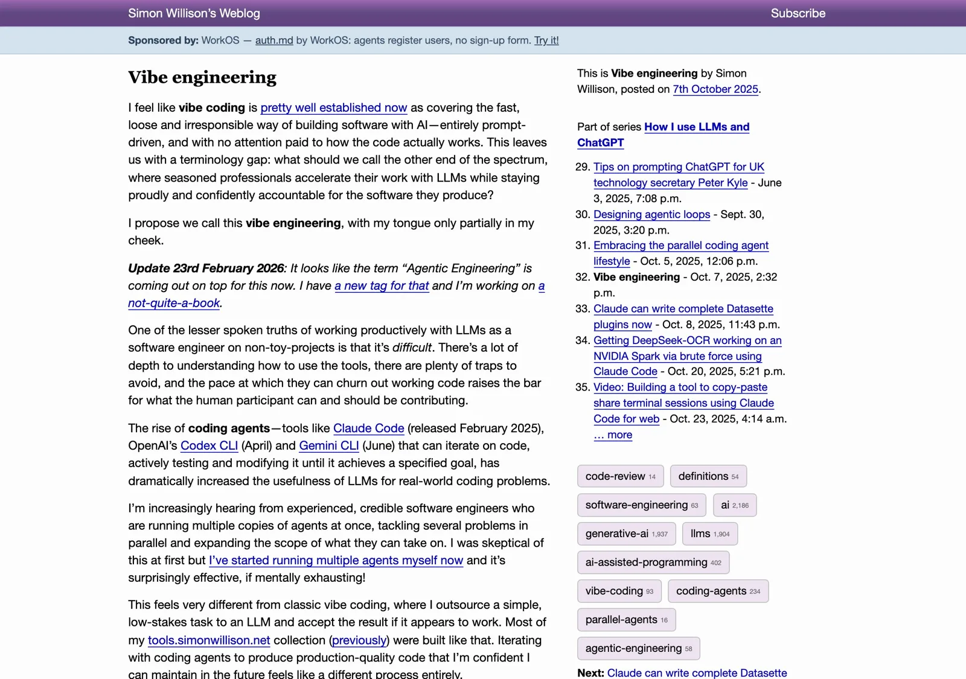This screenshot has width=966, height=679.
Task: Open the parallel-agents tag
Action: pyautogui.click(x=626, y=620)
